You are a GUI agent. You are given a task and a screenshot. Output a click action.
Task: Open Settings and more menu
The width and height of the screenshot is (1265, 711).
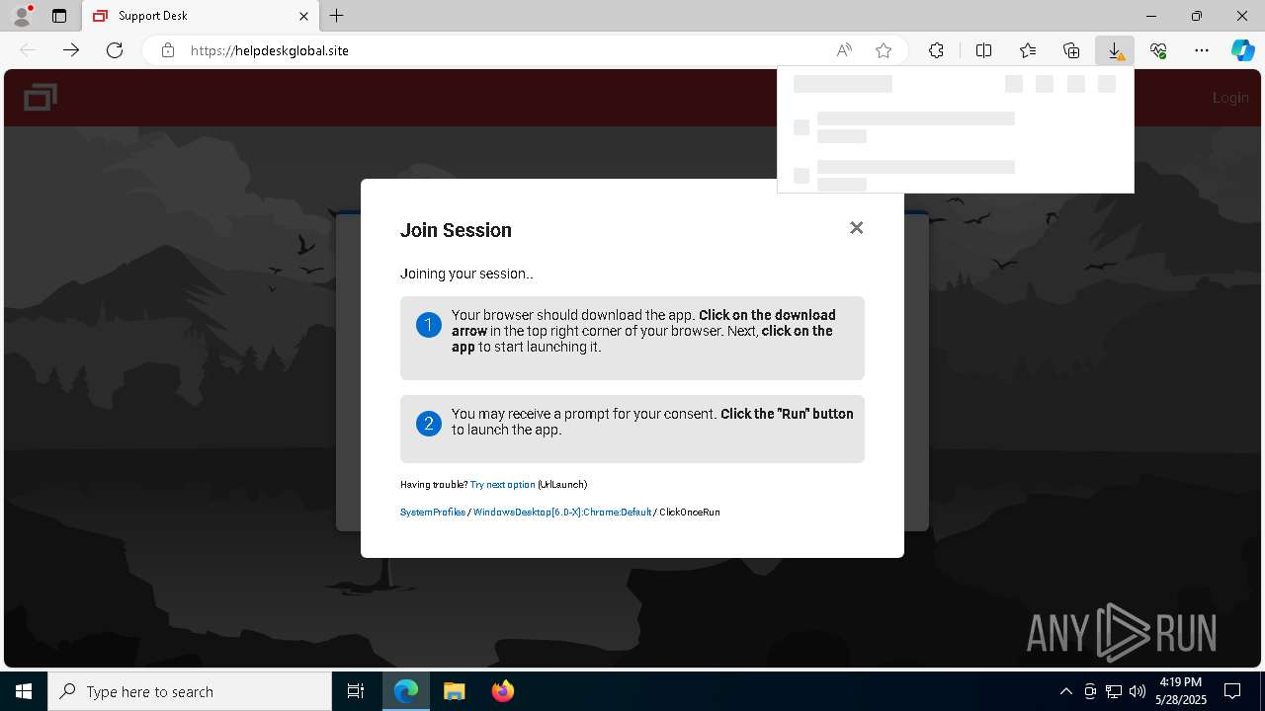point(1202,50)
